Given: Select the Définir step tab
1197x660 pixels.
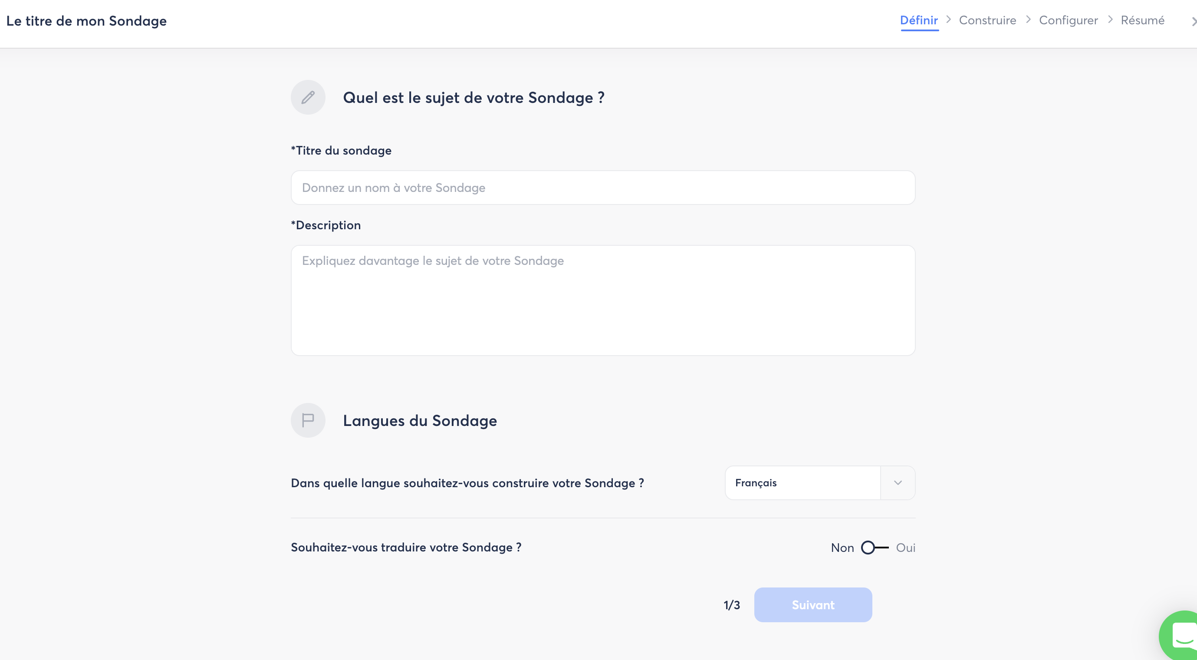Looking at the screenshot, I should point(919,20).
